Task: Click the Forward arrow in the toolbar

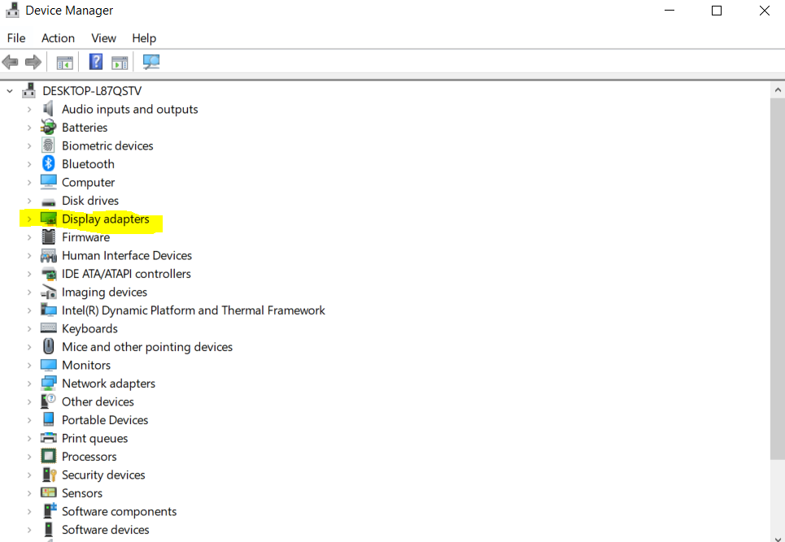Action: 33,62
